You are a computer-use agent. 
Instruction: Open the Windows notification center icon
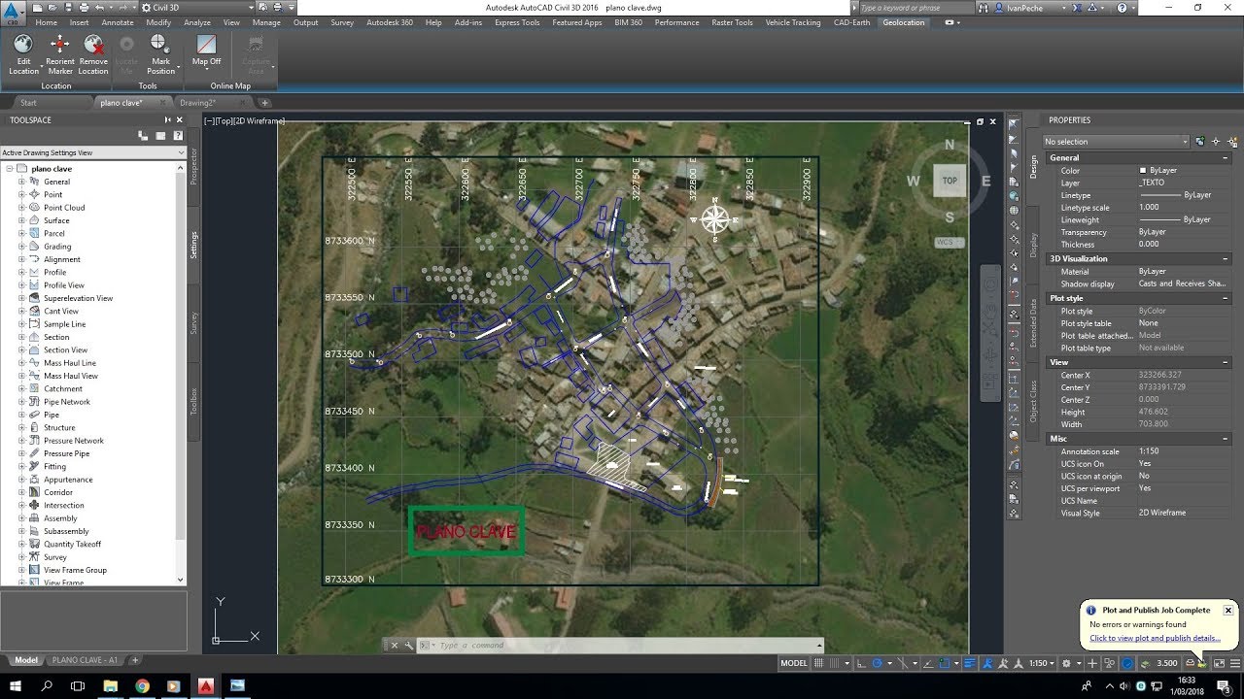[1223, 685]
